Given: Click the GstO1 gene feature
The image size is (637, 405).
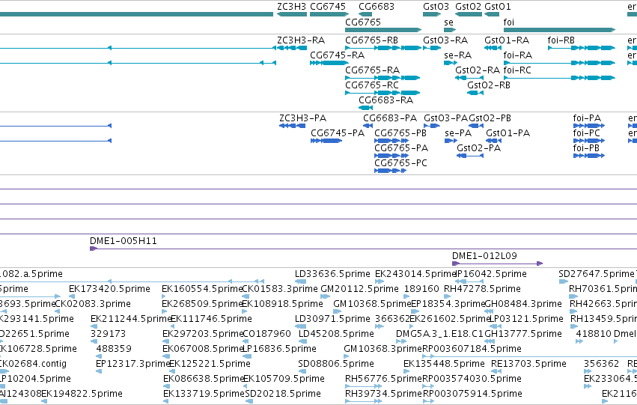Looking at the screenshot, I should click(492, 15).
